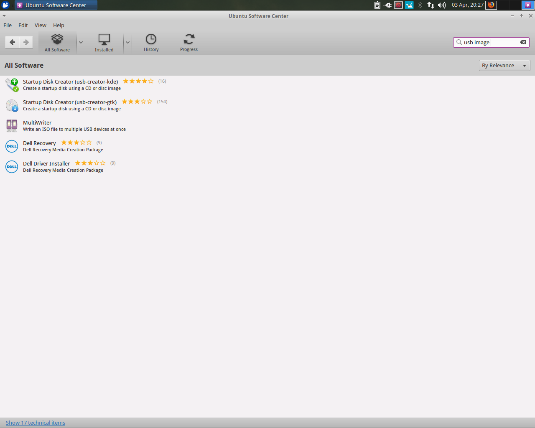Click the star rating for usb-creator-gtk

137,102
